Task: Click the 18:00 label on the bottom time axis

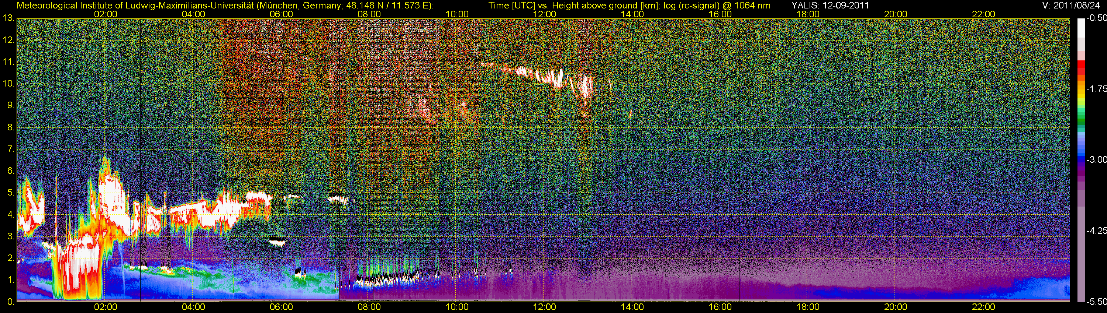Action: (808, 307)
